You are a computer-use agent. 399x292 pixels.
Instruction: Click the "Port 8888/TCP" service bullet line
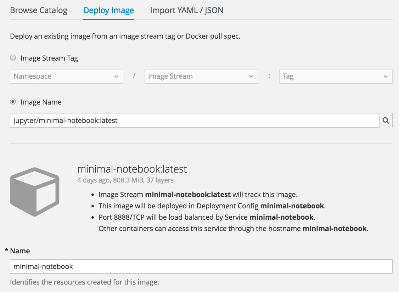point(206,217)
